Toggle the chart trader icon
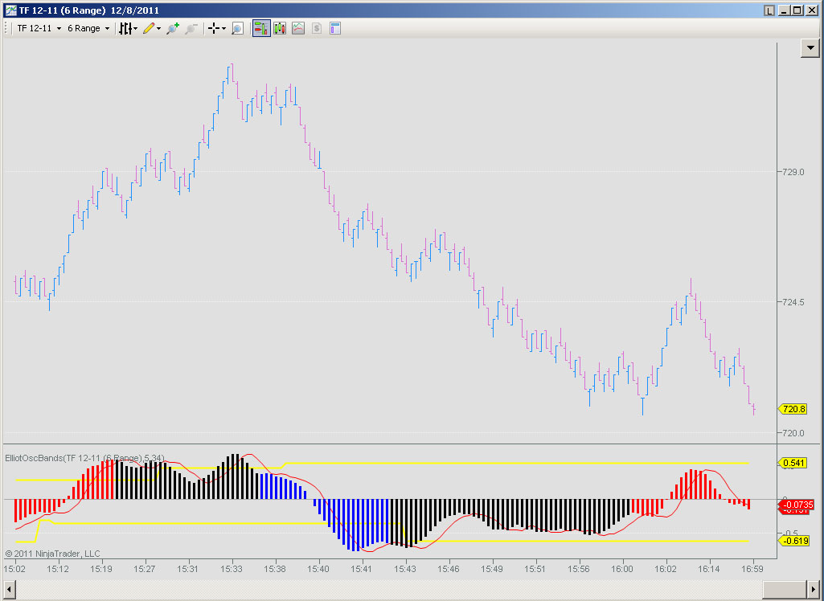Image resolution: width=824 pixels, height=601 pixels. [261, 28]
